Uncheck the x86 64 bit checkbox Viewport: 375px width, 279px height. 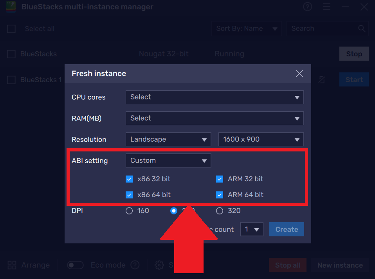tap(129, 194)
